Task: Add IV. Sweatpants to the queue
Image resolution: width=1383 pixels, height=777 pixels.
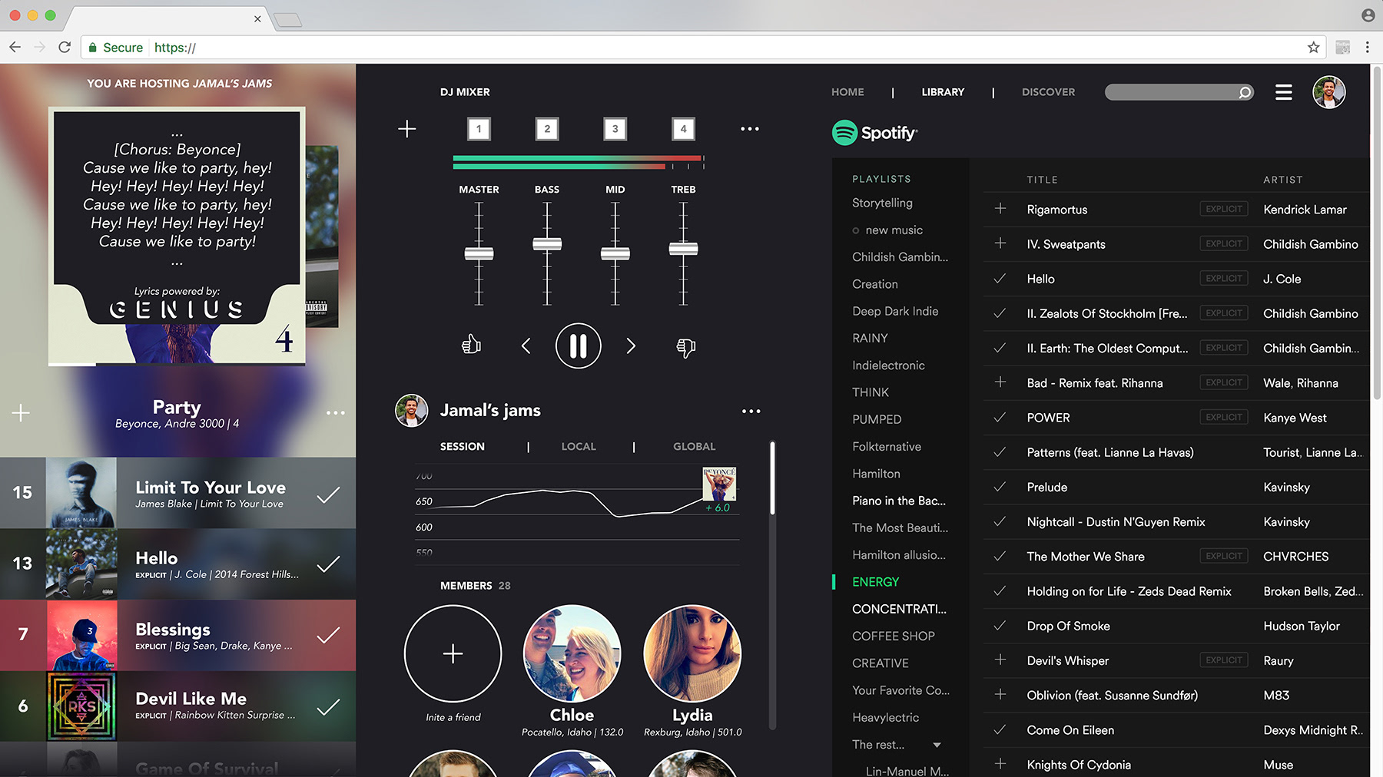Action: click(1000, 243)
